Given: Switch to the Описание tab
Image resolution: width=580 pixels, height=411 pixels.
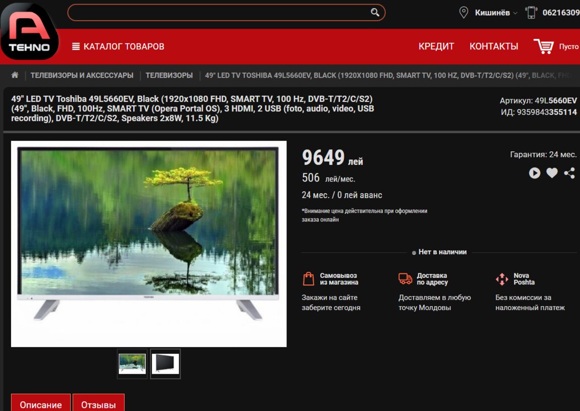Looking at the screenshot, I should tap(41, 404).
